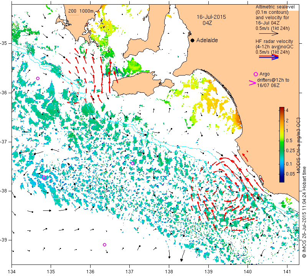Click the IMOS copyright timestamp text
Screen dimensions: 307x276
(x=304, y=212)
